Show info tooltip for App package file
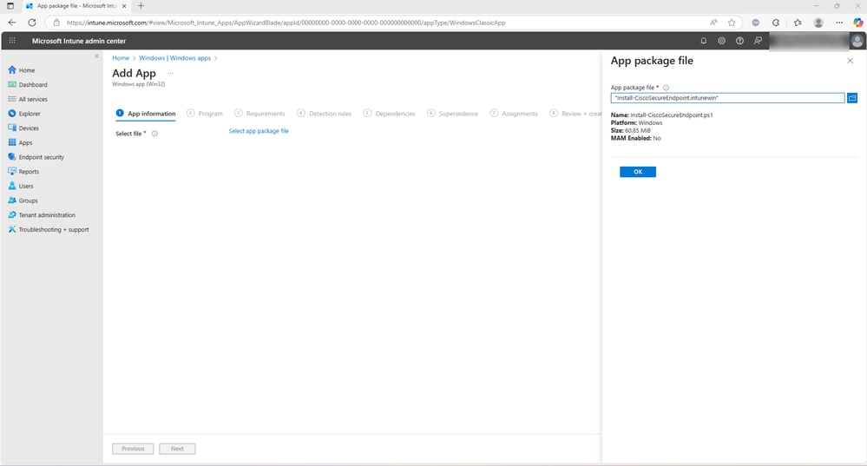 pyautogui.click(x=666, y=88)
